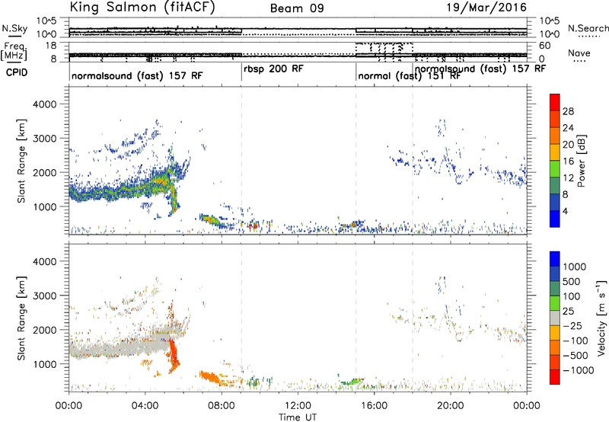Select the "N.Search" legend label
Image resolution: width=609 pixels, height=422 pixels.
(588, 28)
